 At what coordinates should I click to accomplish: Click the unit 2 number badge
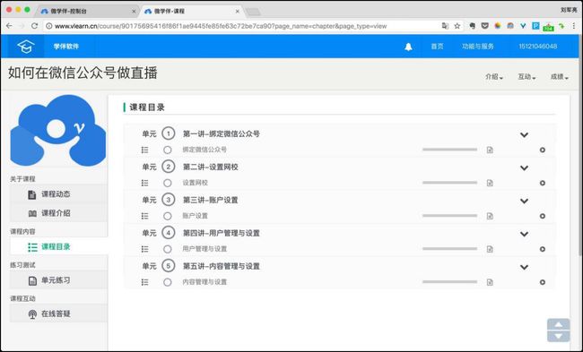[168, 167]
